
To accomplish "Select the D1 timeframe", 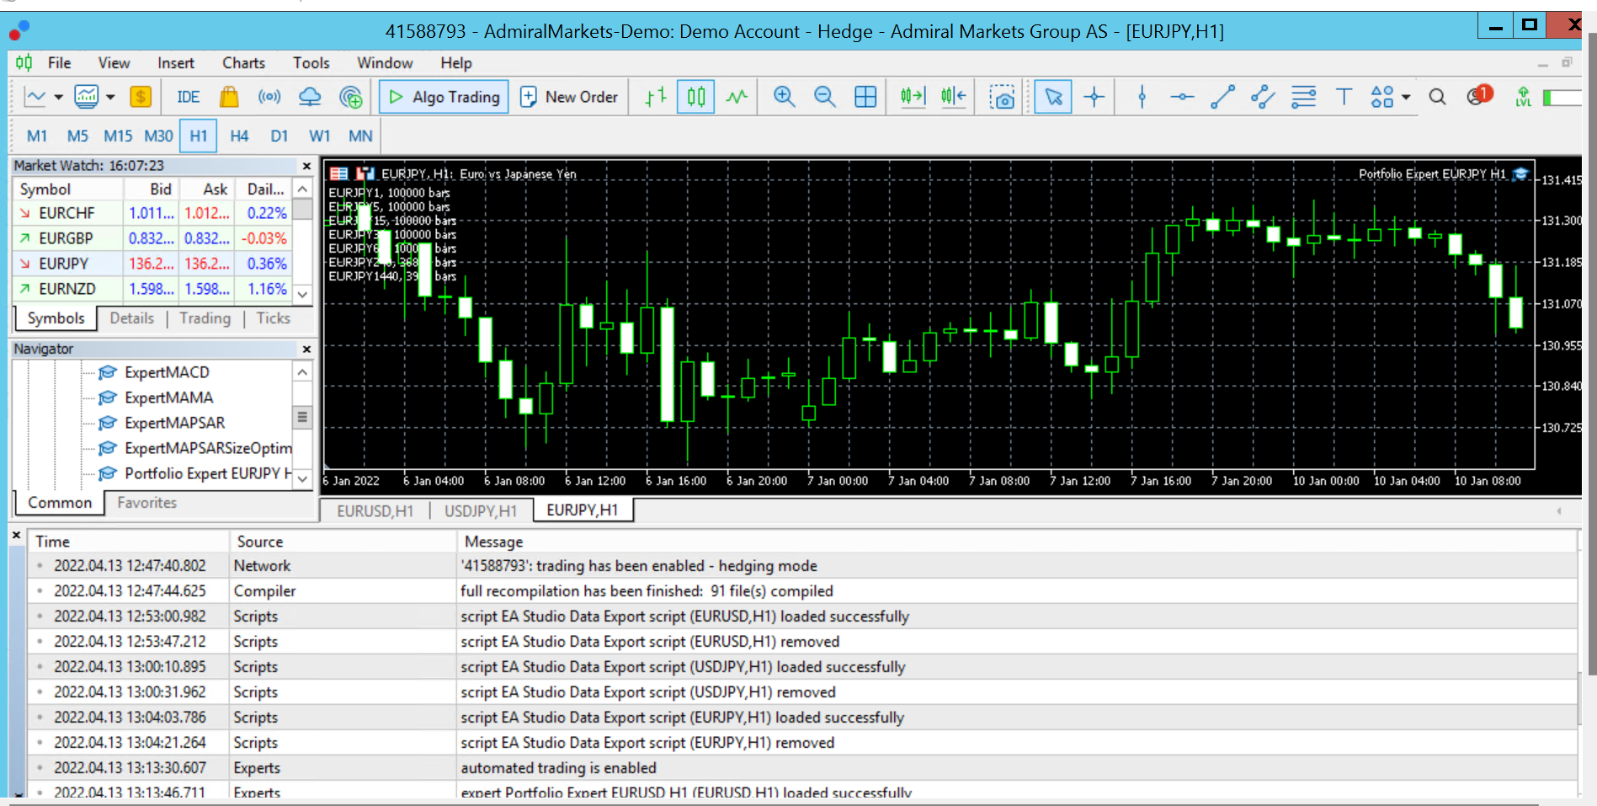I will point(279,136).
